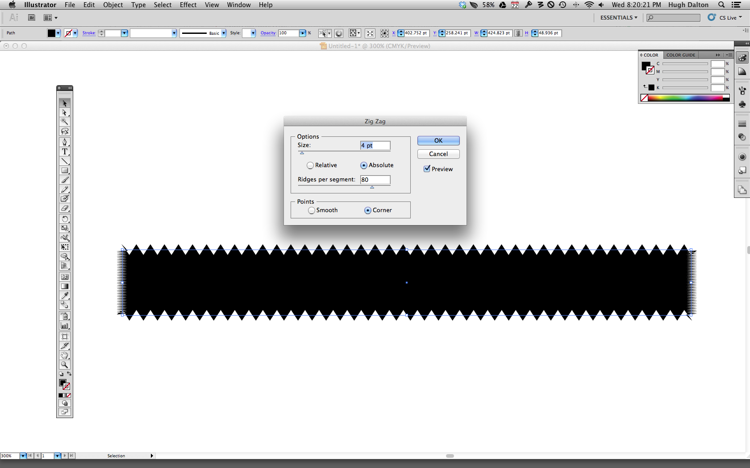Click the Stroke link in control bar

(x=89, y=33)
